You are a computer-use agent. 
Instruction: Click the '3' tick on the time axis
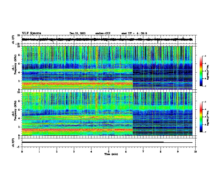pos(74,152)
